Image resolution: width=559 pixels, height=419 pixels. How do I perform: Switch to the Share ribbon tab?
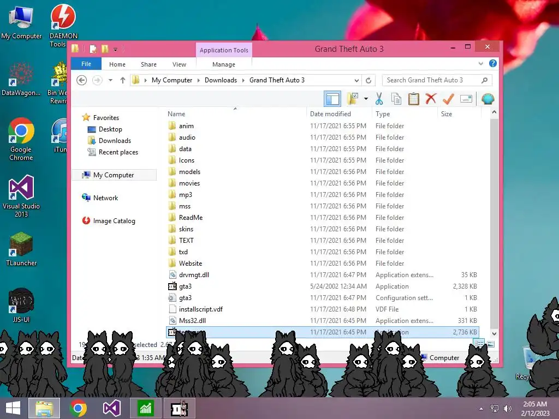click(148, 64)
